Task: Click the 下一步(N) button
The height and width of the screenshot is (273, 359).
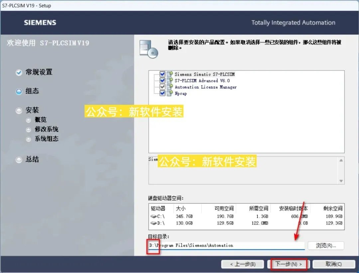Action: (289, 264)
